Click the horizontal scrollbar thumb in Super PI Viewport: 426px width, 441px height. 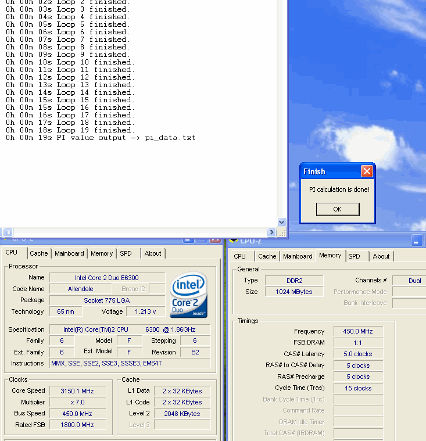coord(9,232)
